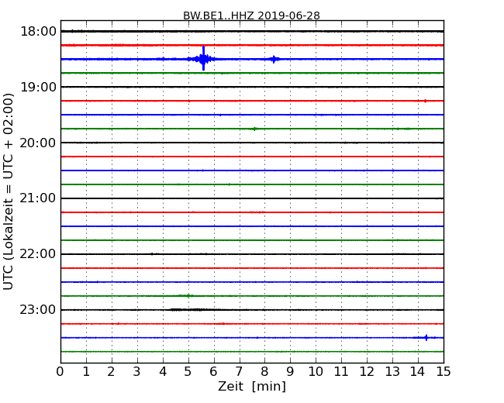This screenshot has height=403, width=504.
Task: Click the x-axis tick label 2
Action: (x=111, y=372)
